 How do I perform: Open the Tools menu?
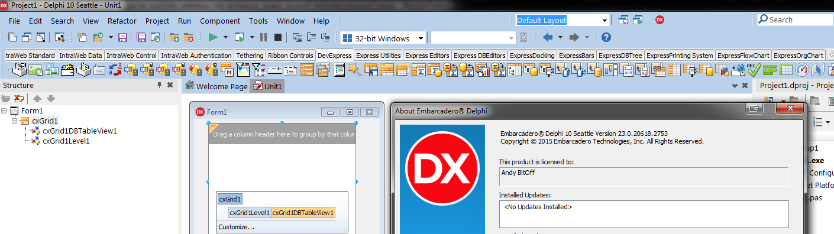(258, 21)
